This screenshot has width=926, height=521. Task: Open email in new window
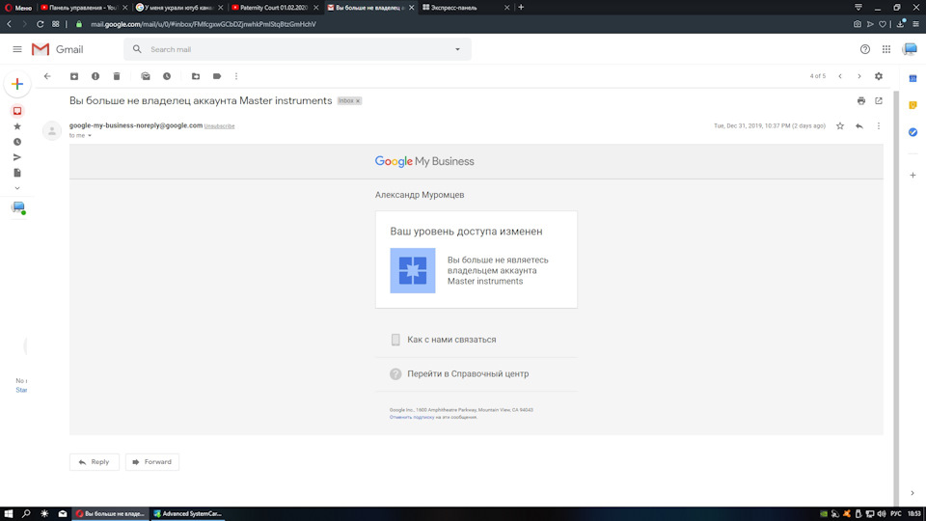(879, 101)
